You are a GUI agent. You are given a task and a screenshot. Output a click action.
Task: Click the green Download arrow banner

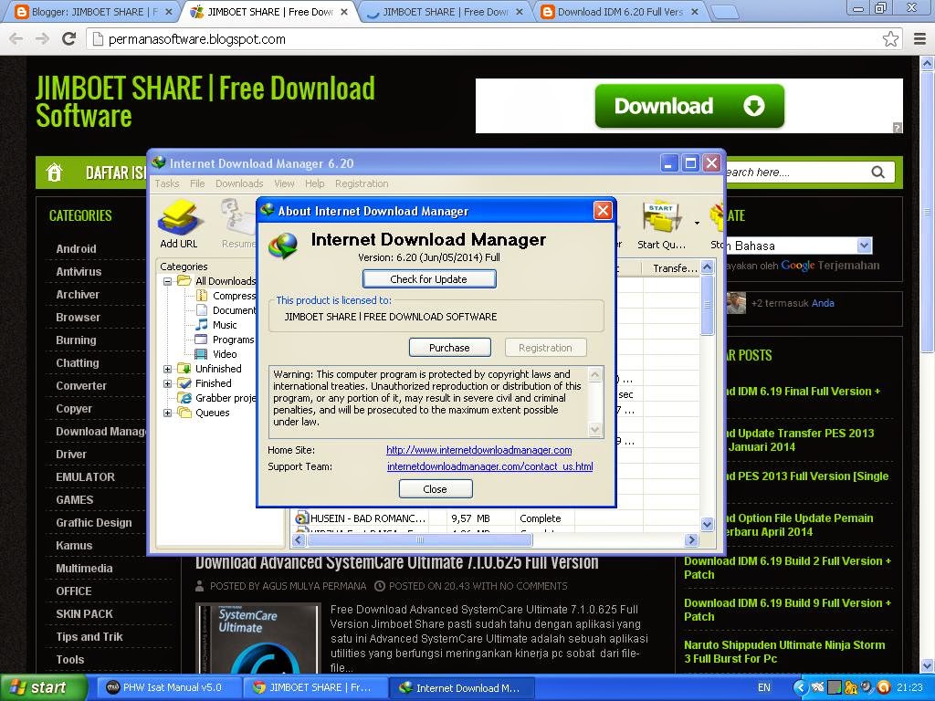689,106
